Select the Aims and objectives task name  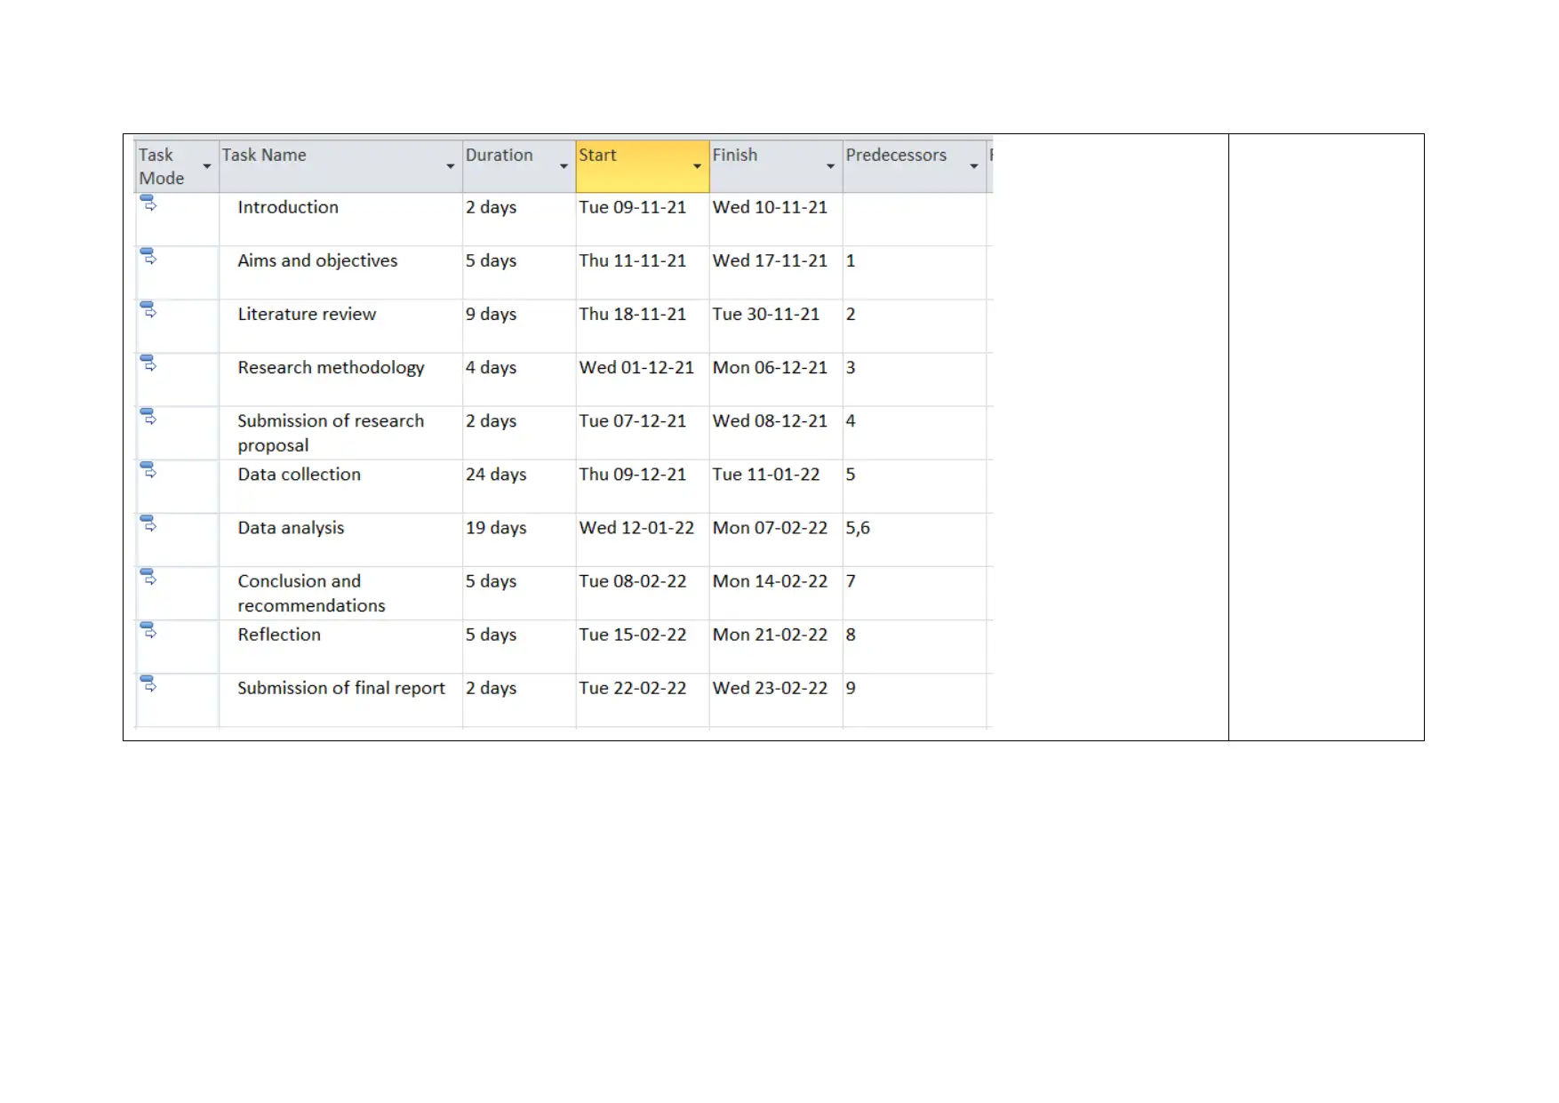click(x=340, y=273)
